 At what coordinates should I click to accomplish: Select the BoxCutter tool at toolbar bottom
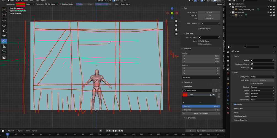pos(4,58)
